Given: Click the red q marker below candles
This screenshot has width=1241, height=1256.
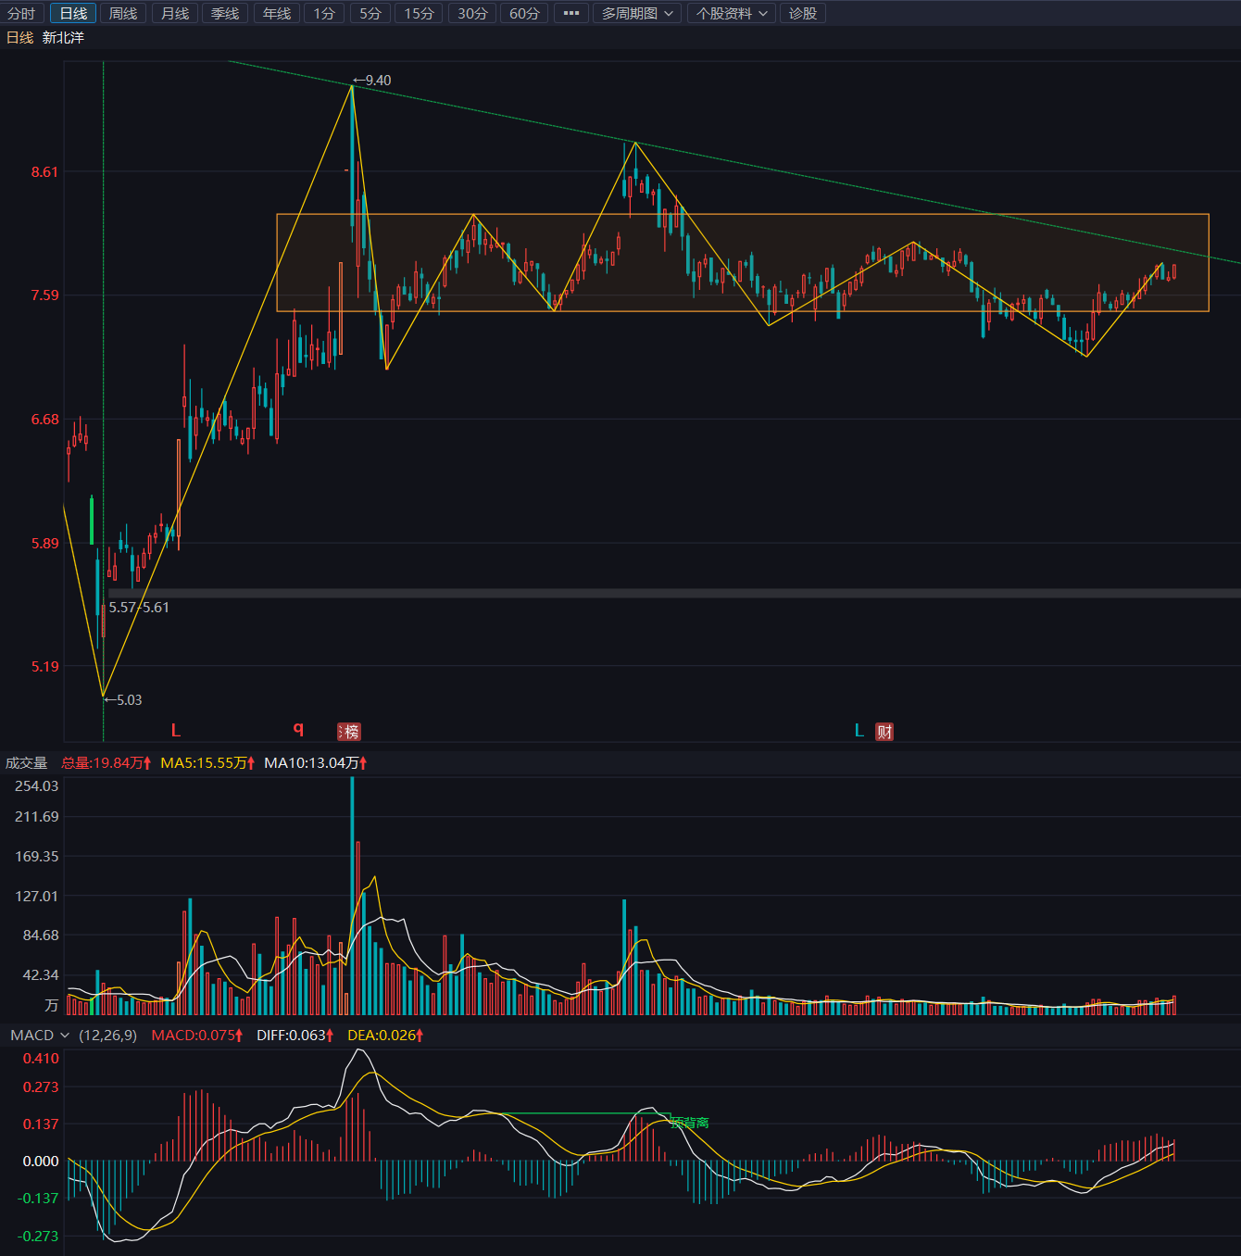Looking at the screenshot, I should point(298,729).
